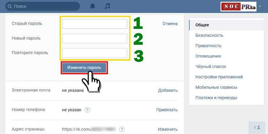Focus the Поиск search field
Image resolution: width=268 pixels, height=134 pixels.
(43, 7)
